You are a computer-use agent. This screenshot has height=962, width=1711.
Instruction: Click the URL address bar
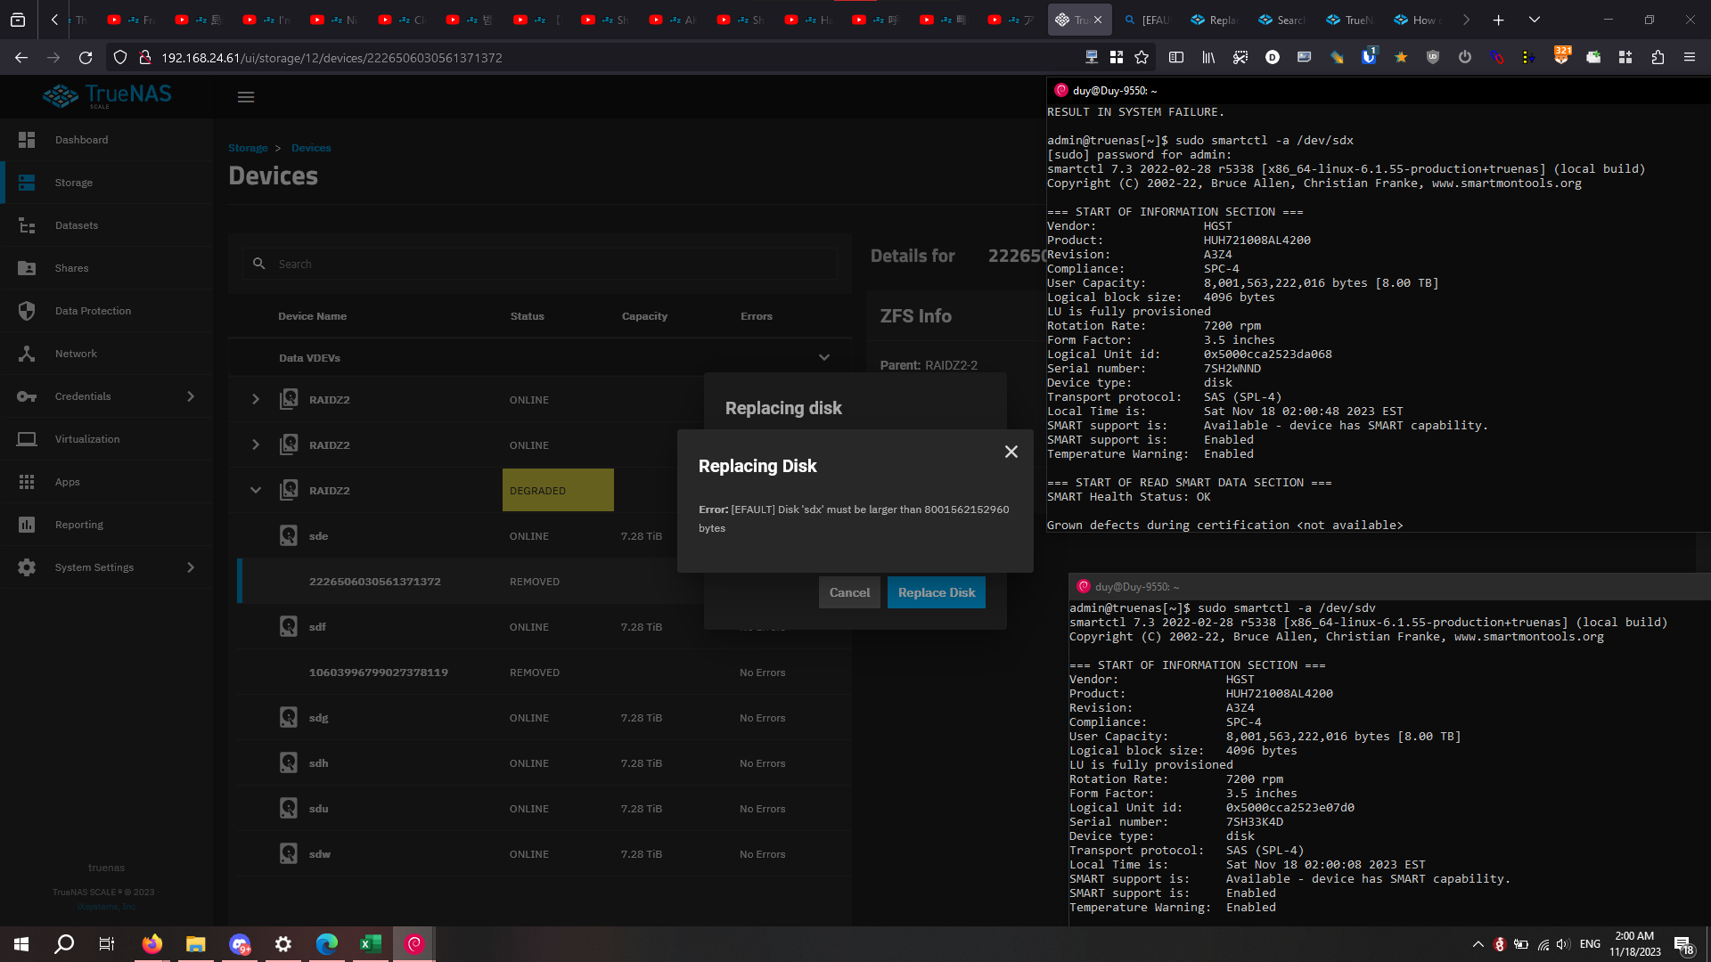615,57
